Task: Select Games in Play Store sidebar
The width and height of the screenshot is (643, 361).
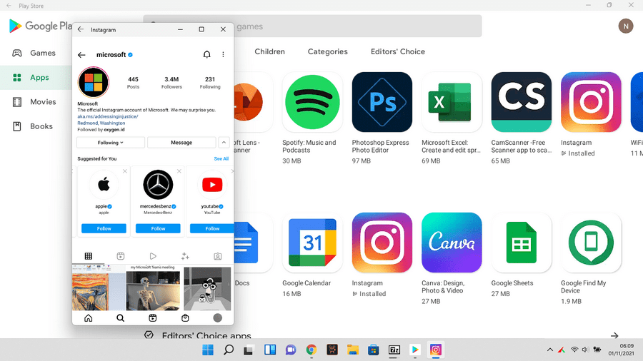Action: point(36,53)
